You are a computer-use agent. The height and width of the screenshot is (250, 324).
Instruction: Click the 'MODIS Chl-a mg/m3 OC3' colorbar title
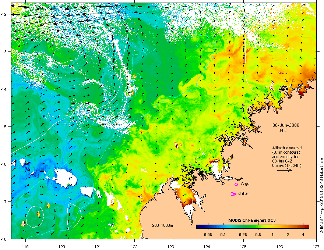[x=252, y=220]
